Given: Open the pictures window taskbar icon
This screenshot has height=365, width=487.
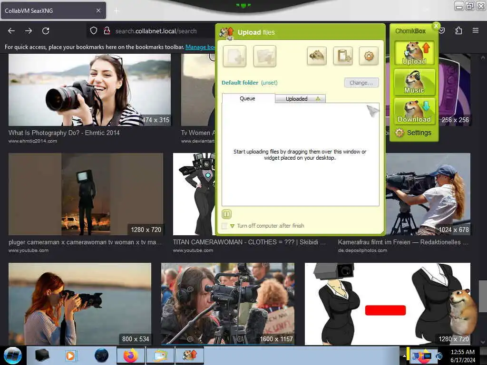Looking at the screenshot, I should 160,355.
